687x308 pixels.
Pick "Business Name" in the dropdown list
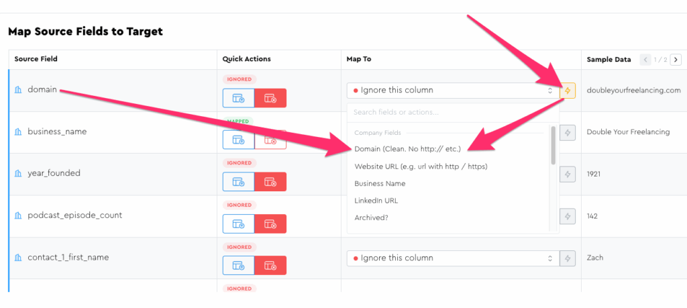click(380, 183)
